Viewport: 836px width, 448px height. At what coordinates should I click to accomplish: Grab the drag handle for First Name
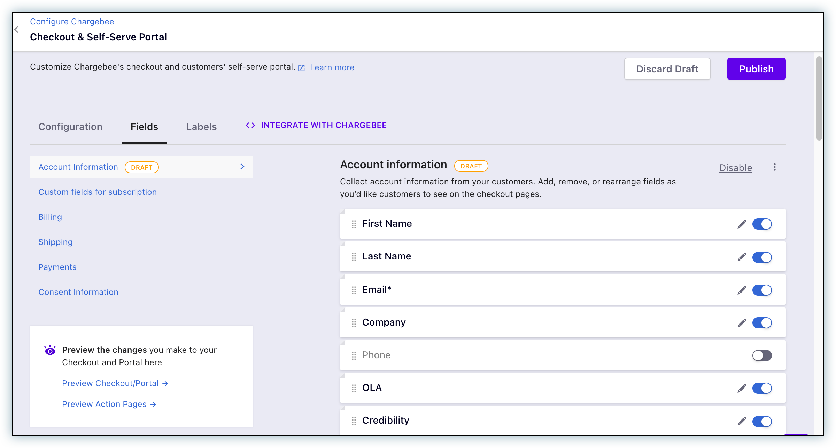coord(354,224)
